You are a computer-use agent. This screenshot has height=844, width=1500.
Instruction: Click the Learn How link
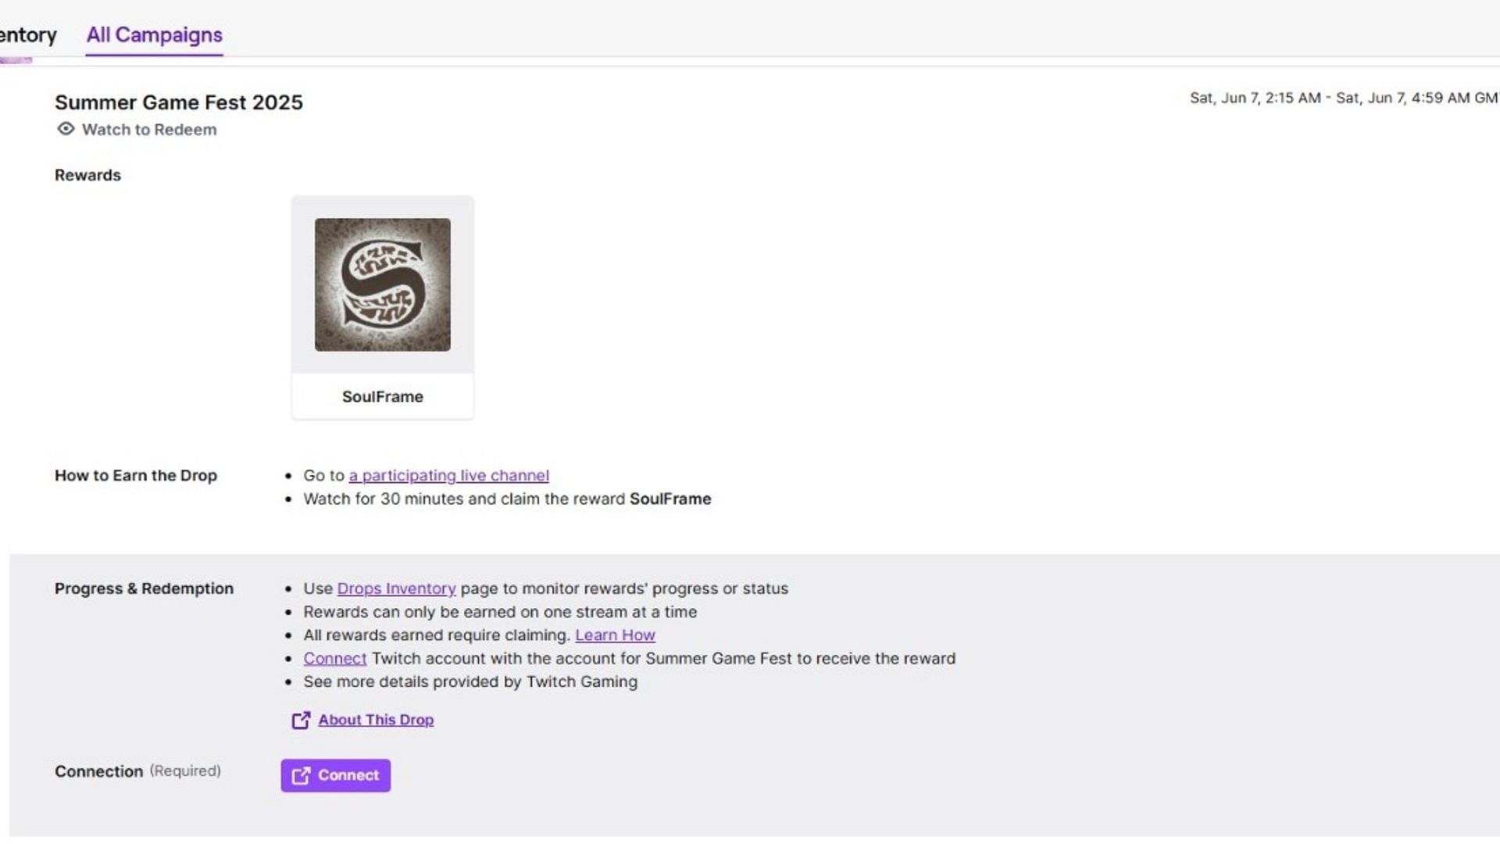click(x=615, y=635)
